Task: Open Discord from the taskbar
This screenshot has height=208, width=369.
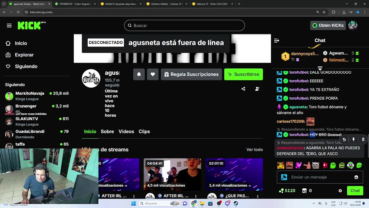Action: tap(227, 204)
